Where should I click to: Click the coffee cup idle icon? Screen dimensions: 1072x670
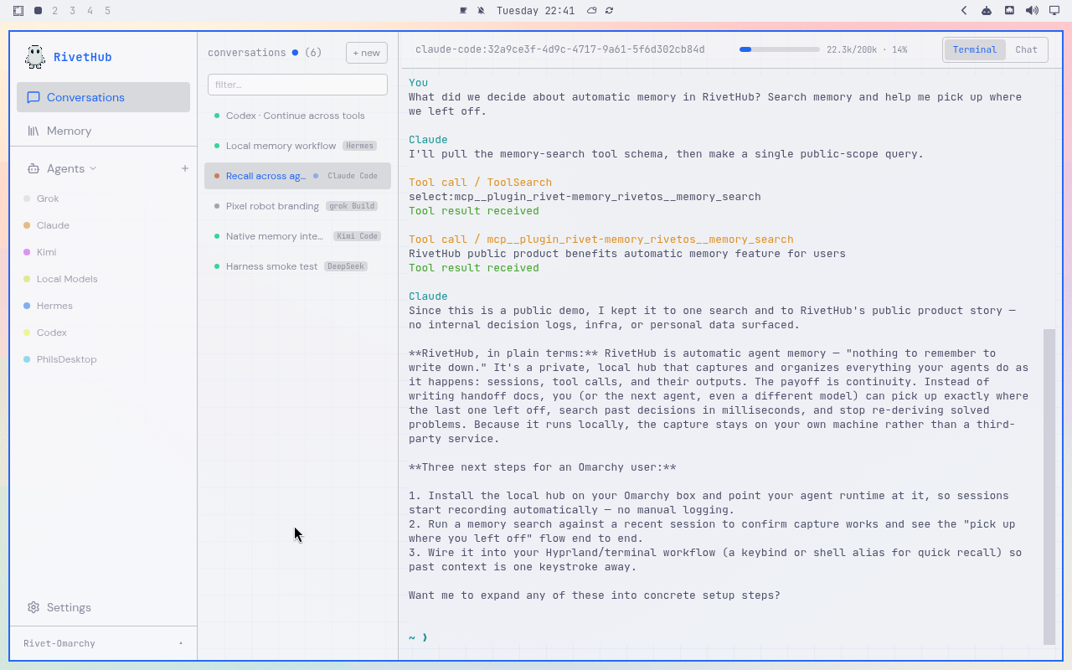(x=463, y=11)
